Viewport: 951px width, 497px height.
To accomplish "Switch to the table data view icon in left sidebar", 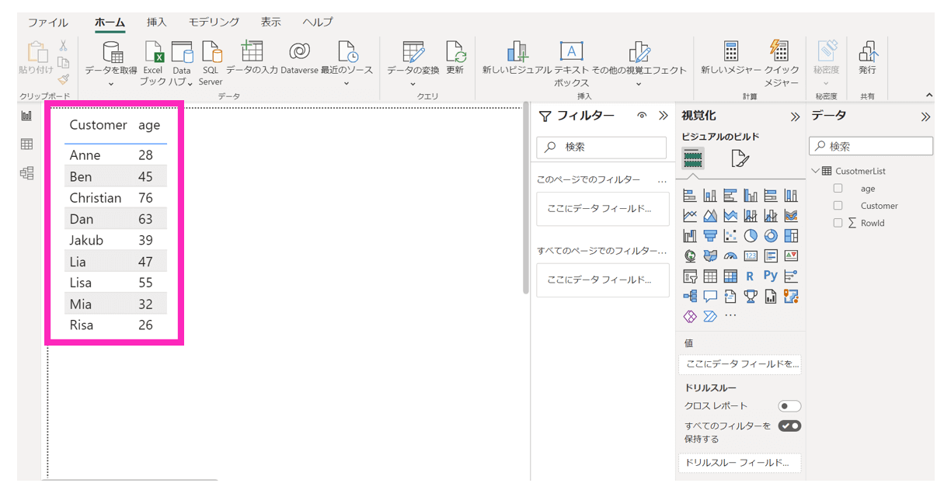I will [x=27, y=144].
